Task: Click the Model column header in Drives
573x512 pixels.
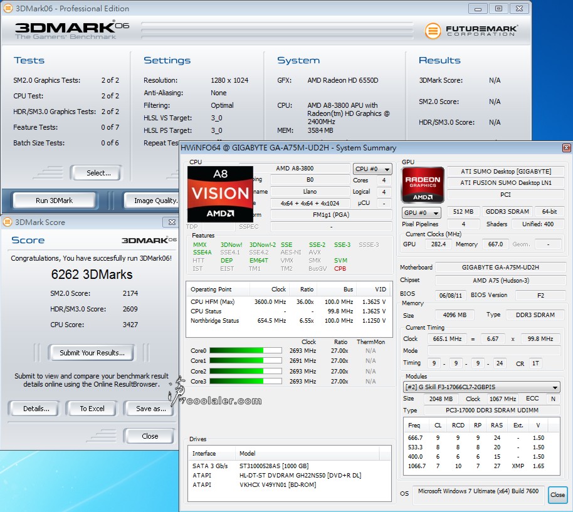Action: pos(307,453)
